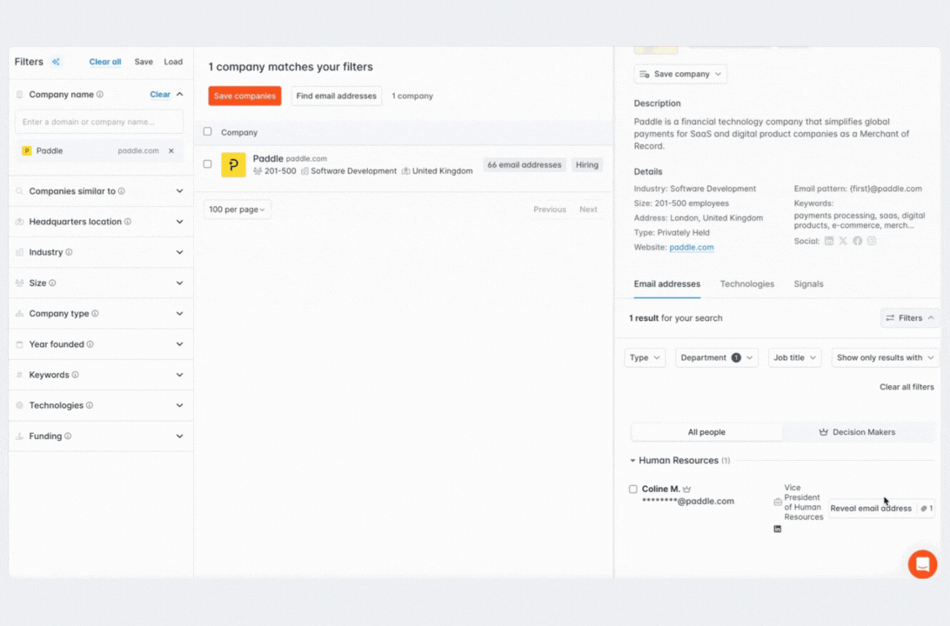Click the info icon beside Technologies filter
The image size is (950, 626).
pos(90,406)
